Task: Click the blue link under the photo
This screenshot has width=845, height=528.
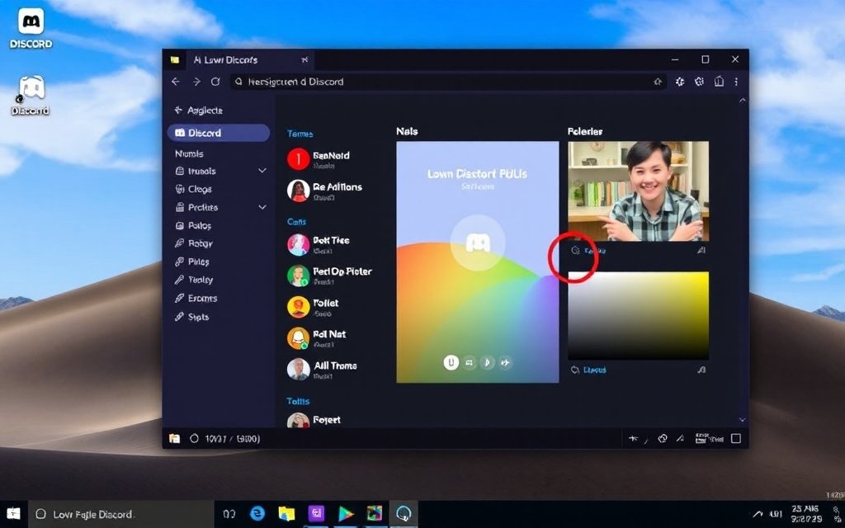Action: [x=595, y=251]
